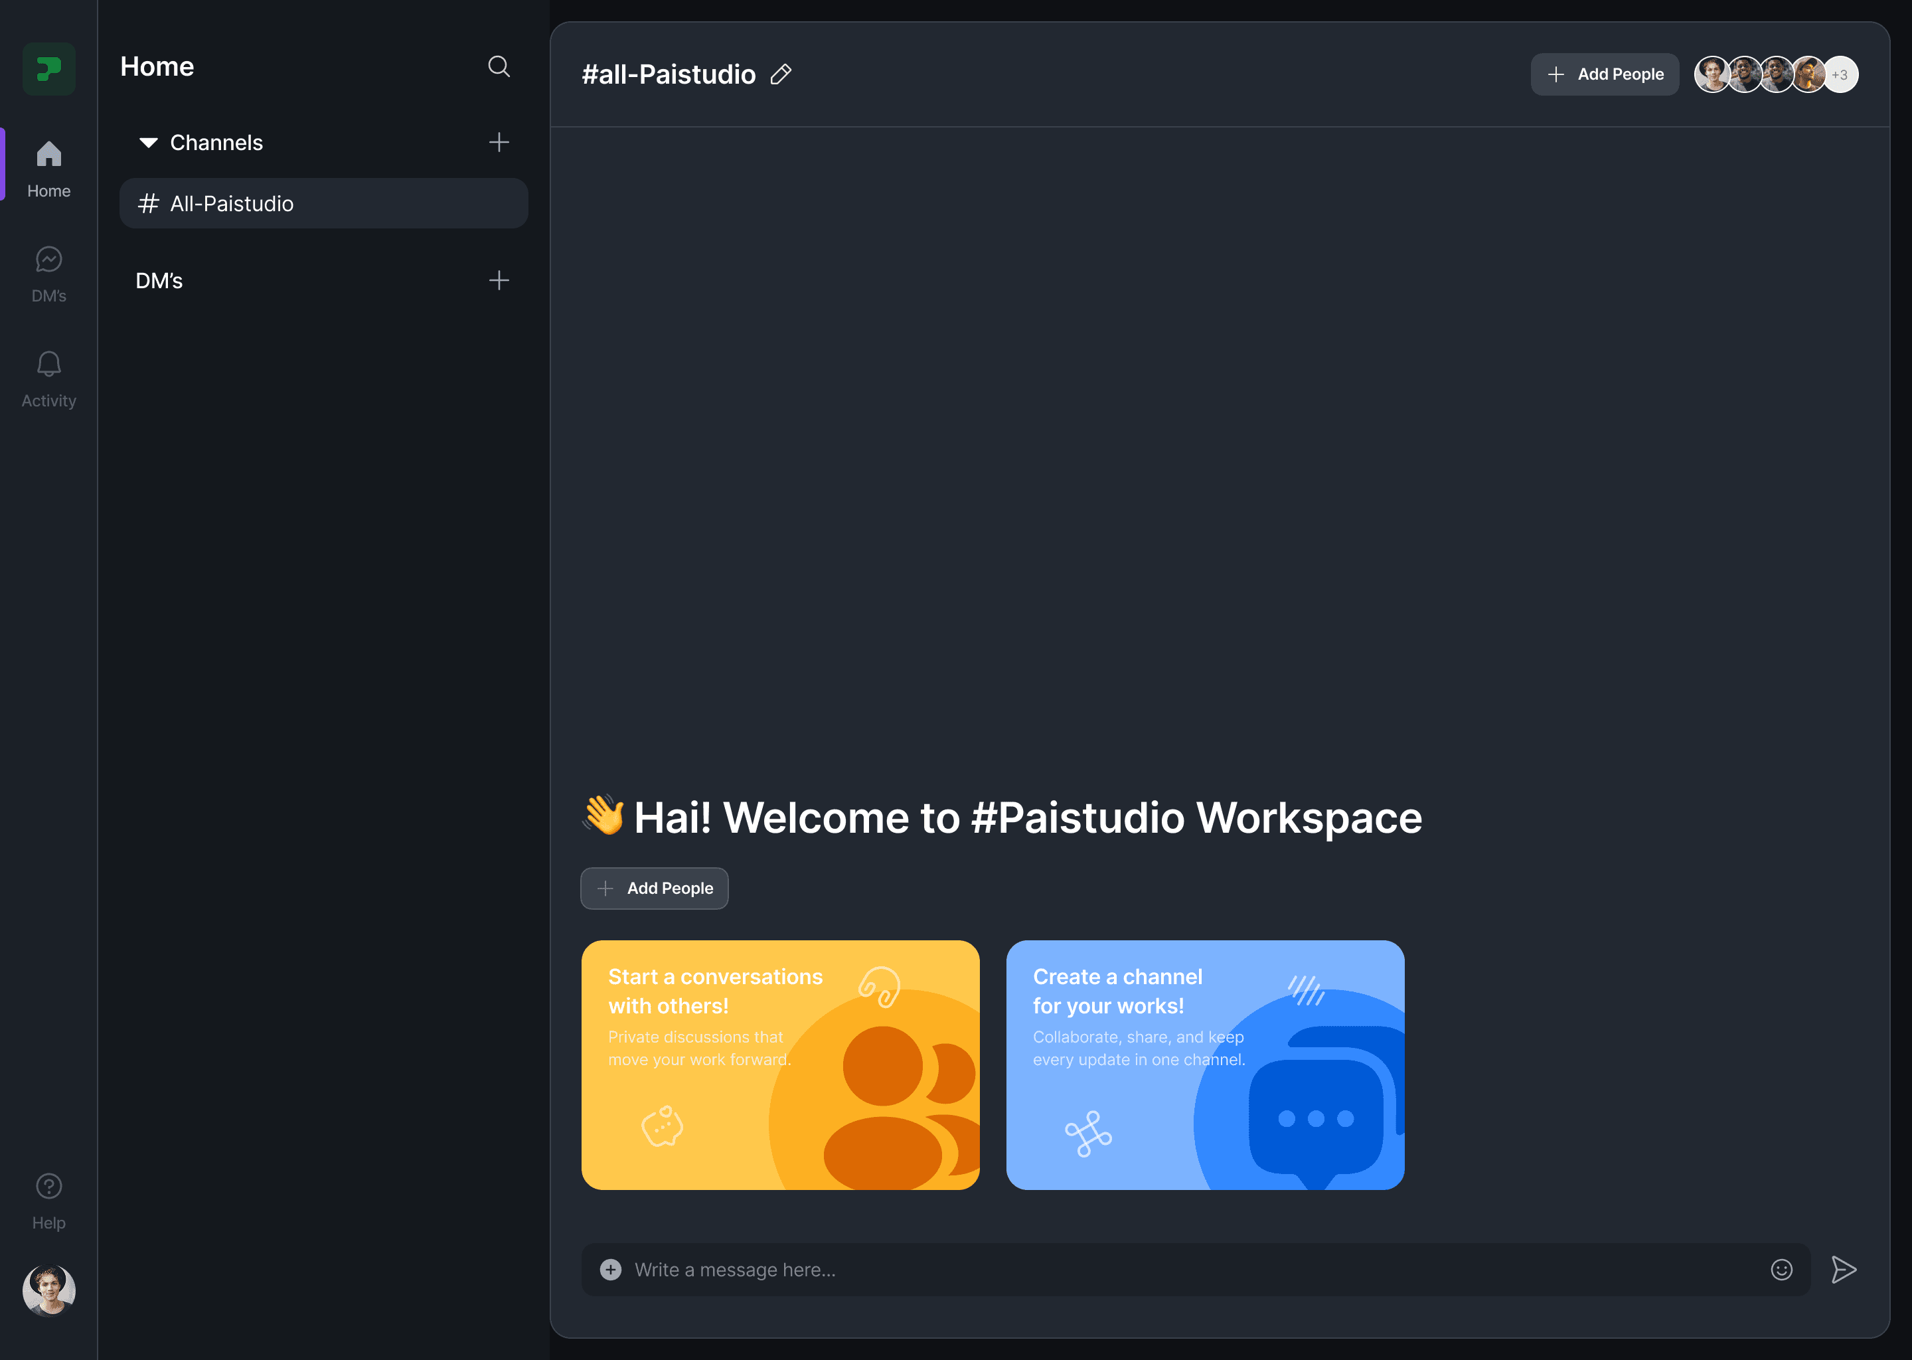Click the #all-Paistudio channel title
The width and height of the screenshot is (1912, 1360).
[668, 74]
